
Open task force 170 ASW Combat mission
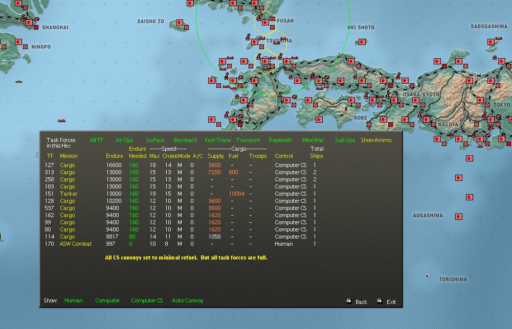point(76,244)
